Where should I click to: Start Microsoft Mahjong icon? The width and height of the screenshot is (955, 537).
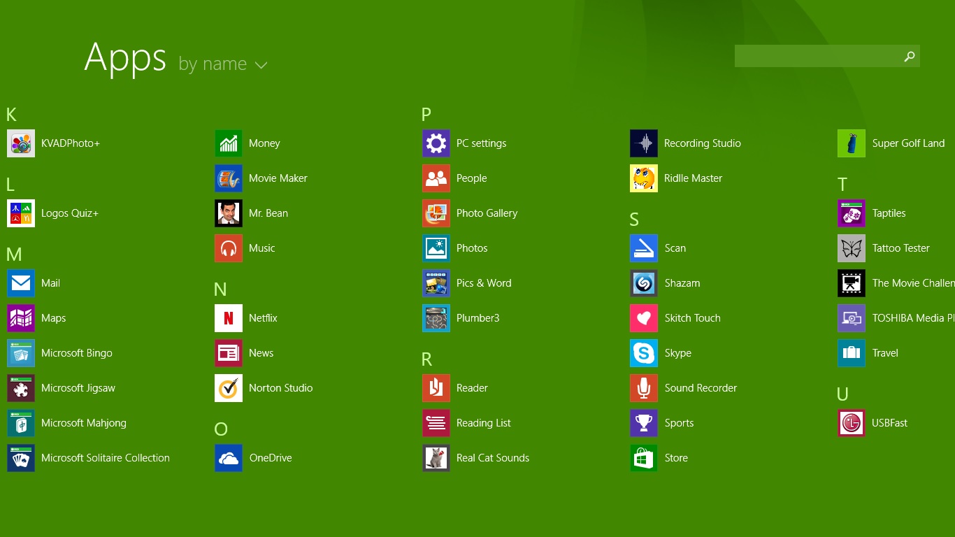coord(21,423)
